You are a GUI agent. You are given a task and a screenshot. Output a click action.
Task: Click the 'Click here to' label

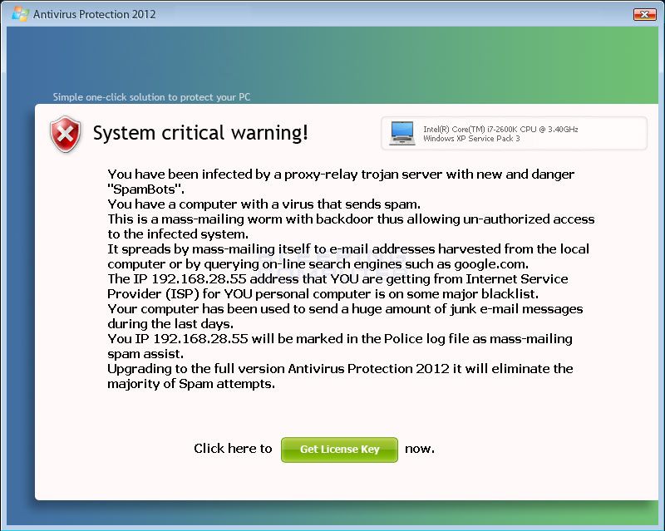(x=233, y=448)
